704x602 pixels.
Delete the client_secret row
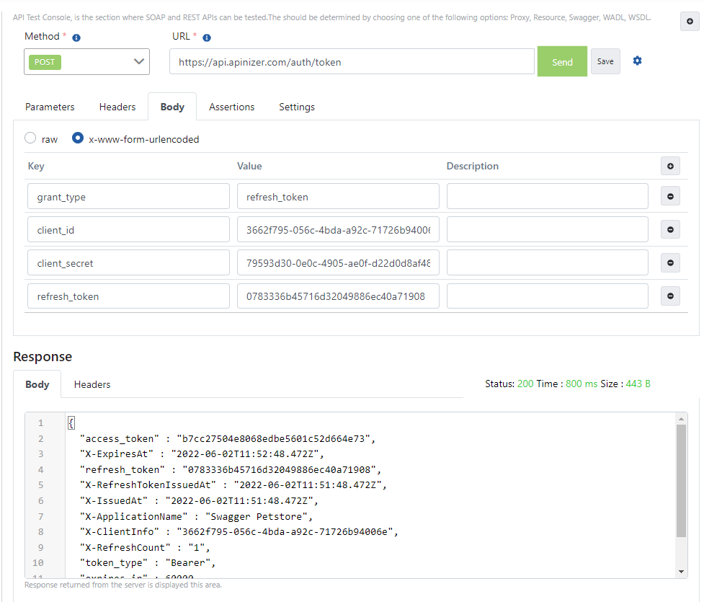pyautogui.click(x=670, y=263)
